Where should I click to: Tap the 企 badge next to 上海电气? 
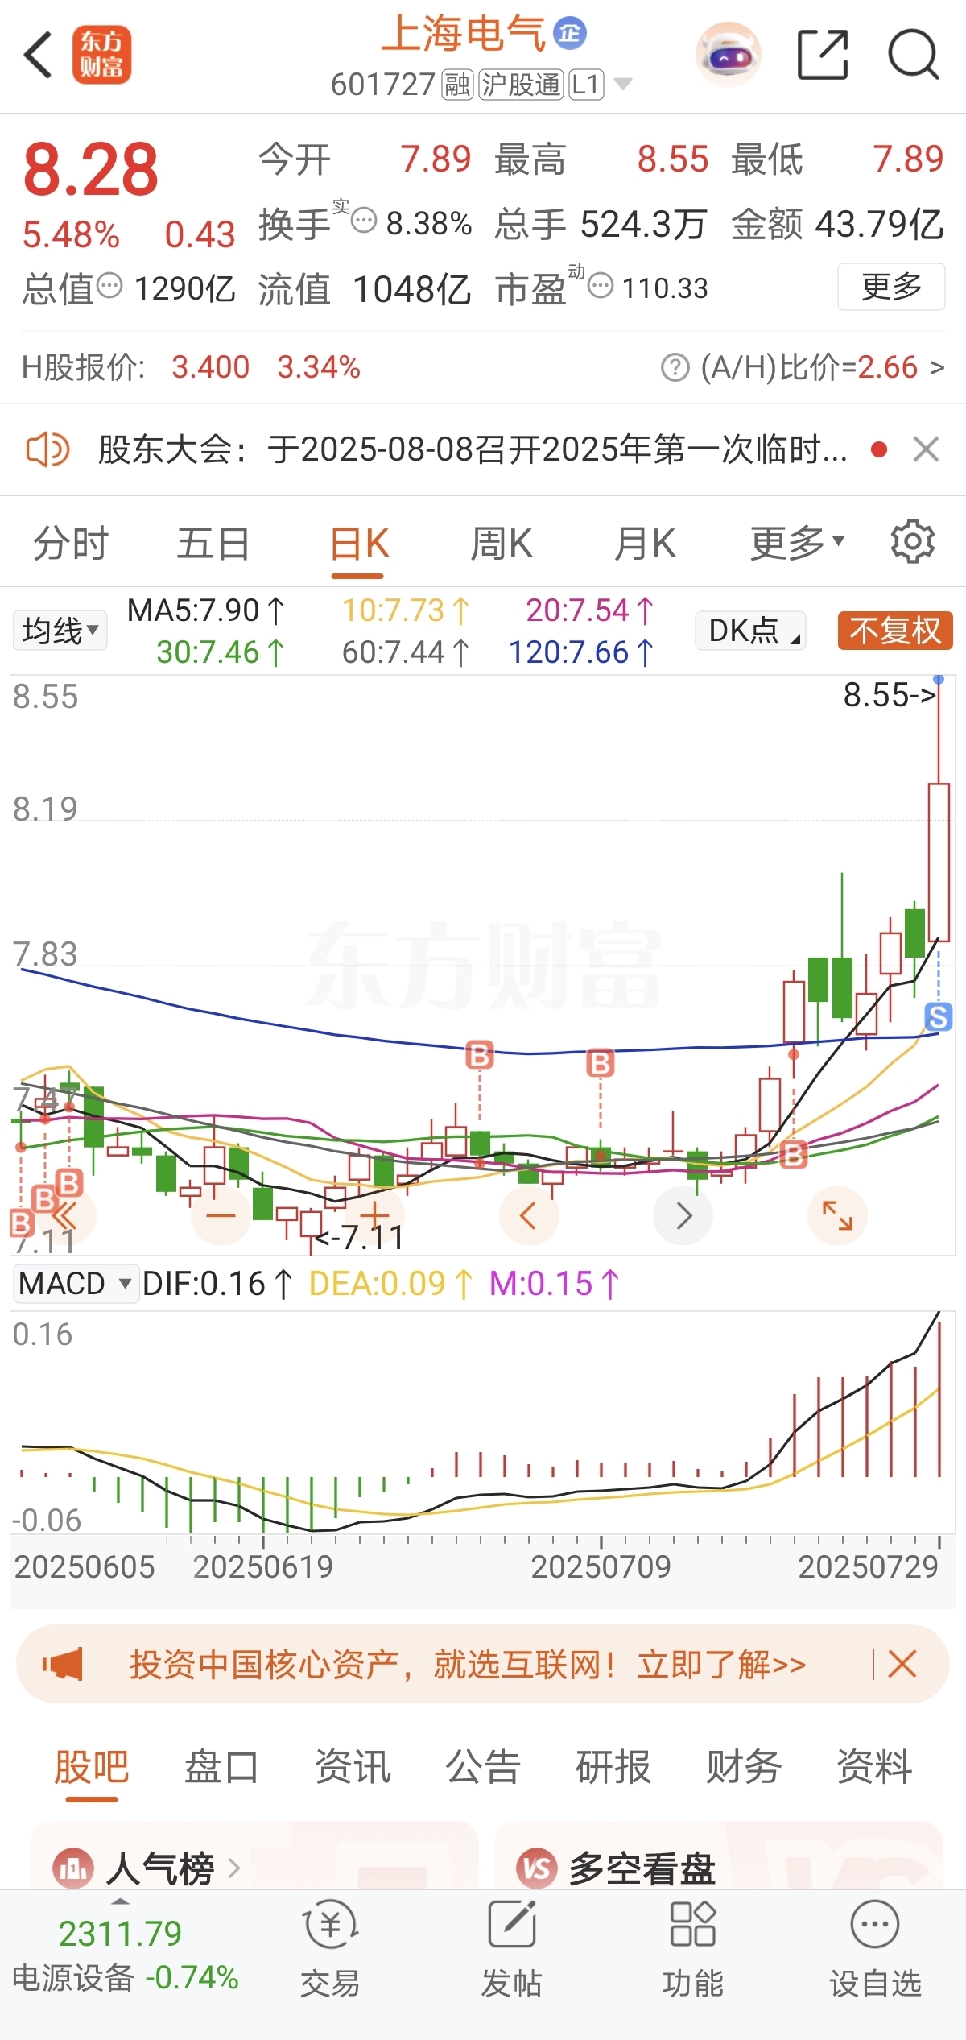coord(570,33)
